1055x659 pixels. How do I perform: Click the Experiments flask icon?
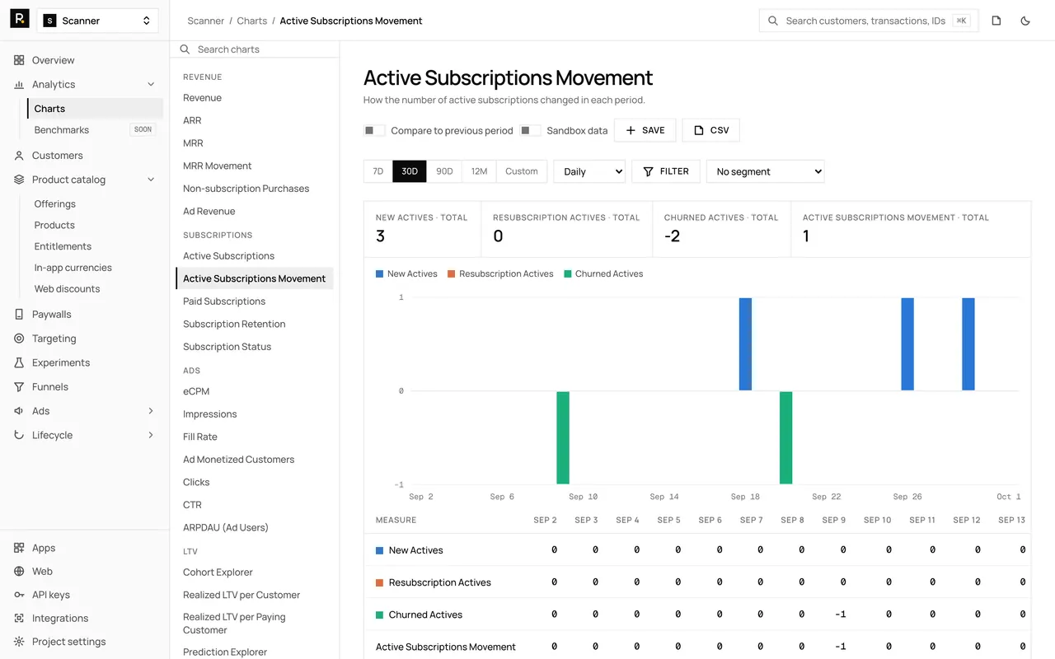(x=19, y=362)
